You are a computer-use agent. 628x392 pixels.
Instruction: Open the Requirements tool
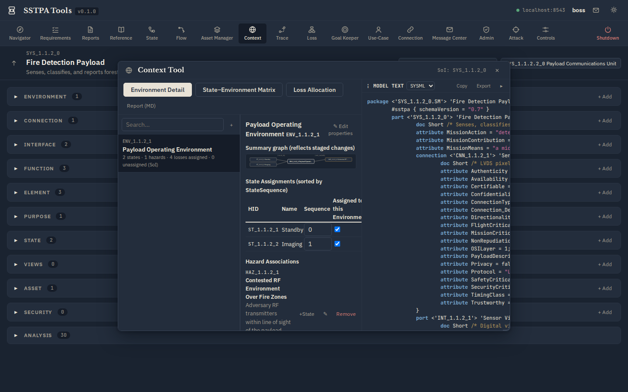pos(55,34)
